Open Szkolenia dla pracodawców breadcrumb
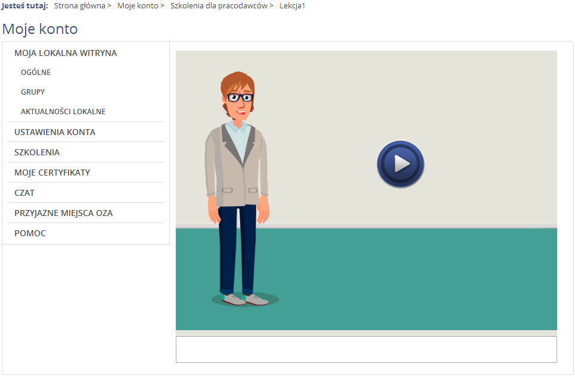 click(219, 6)
